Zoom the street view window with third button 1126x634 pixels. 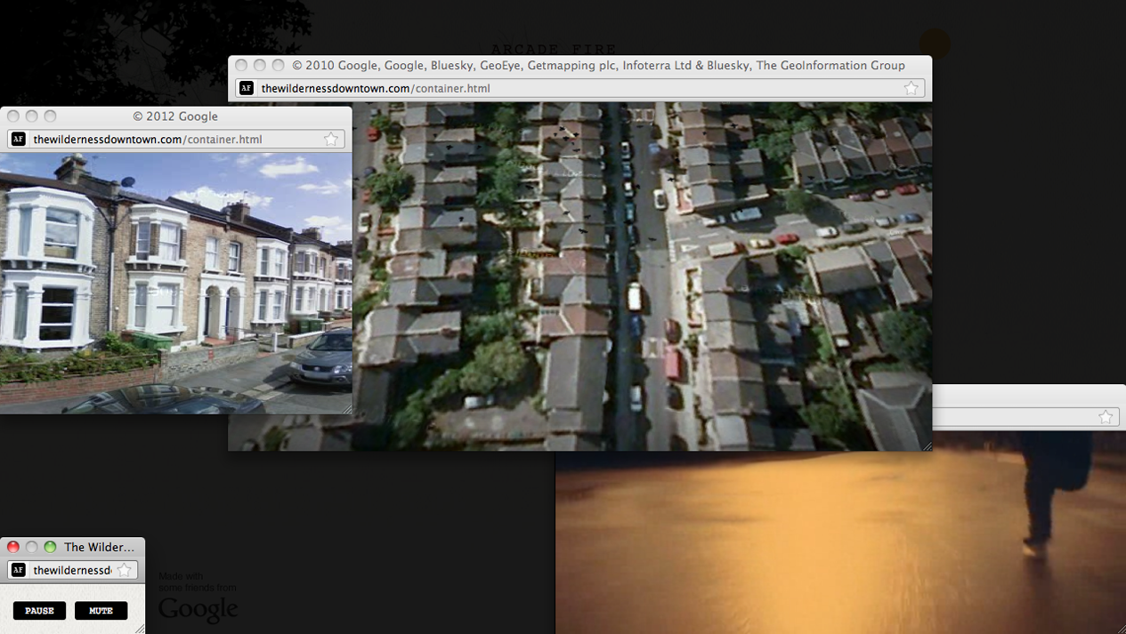(50, 116)
